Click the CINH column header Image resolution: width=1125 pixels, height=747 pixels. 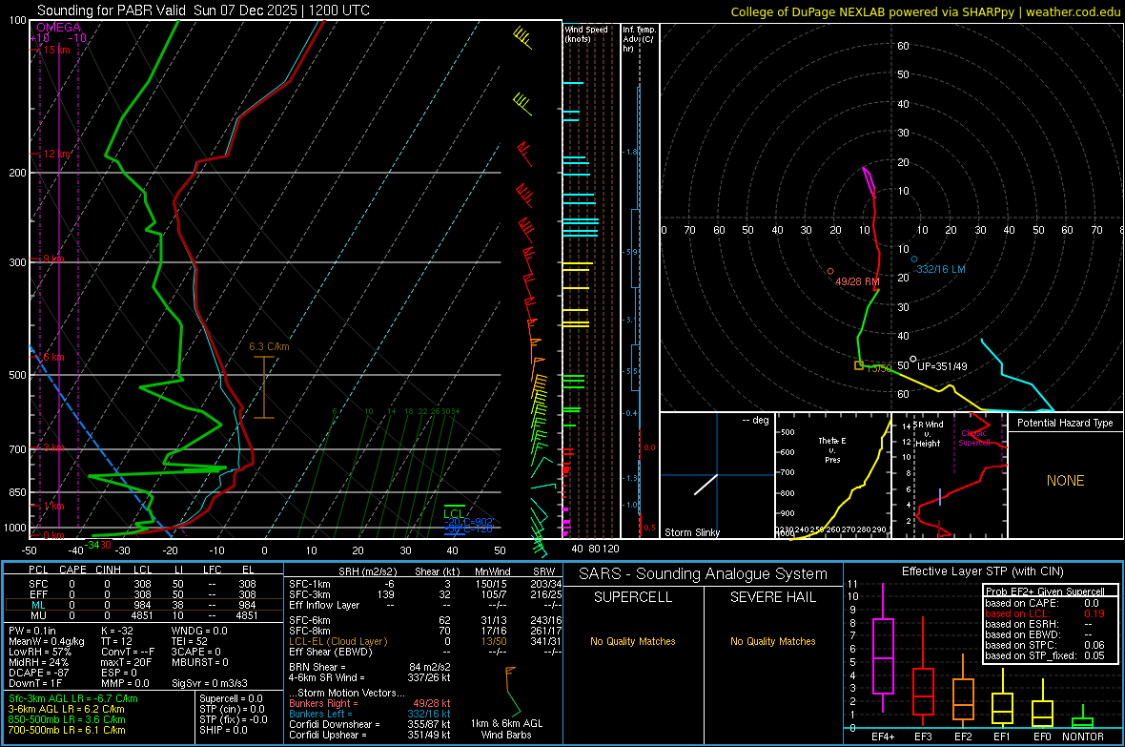click(108, 570)
